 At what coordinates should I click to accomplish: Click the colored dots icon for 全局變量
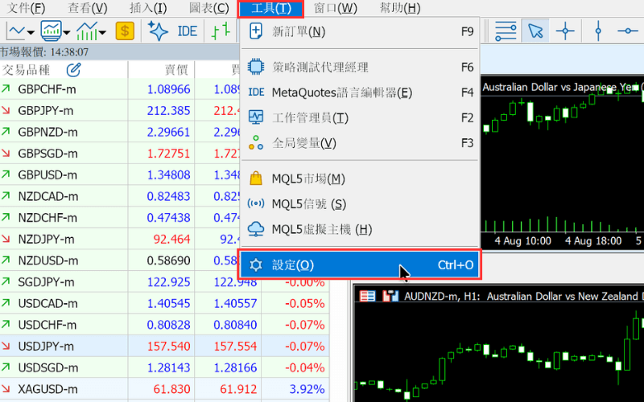tap(255, 142)
